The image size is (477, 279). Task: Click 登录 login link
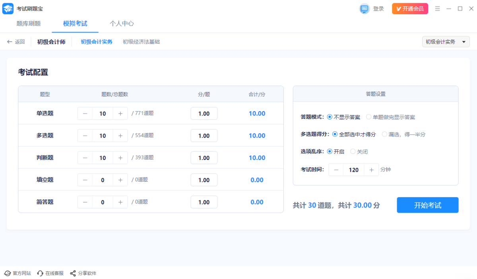(378, 9)
